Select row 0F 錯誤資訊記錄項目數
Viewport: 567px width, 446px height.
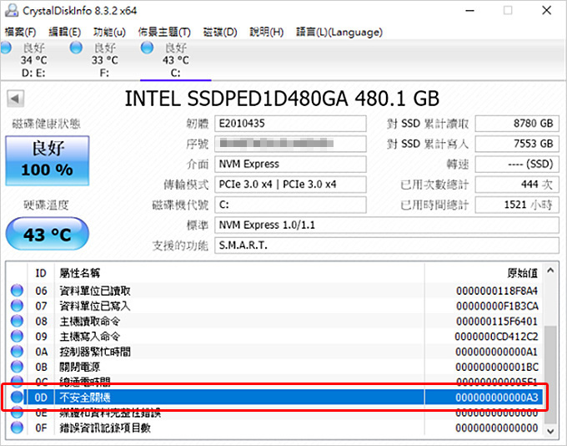(x=275, y=428)
